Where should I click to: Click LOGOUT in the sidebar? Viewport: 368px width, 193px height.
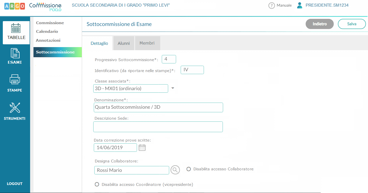coord(15,184)
